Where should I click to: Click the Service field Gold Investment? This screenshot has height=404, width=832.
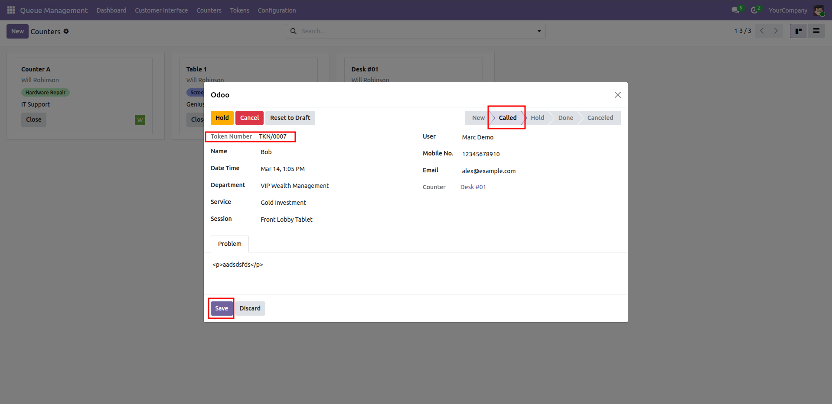[x=283, y=203]
